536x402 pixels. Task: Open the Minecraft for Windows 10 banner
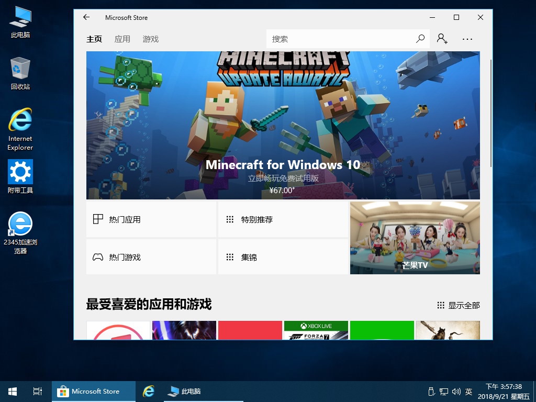[x=283, y=126]
